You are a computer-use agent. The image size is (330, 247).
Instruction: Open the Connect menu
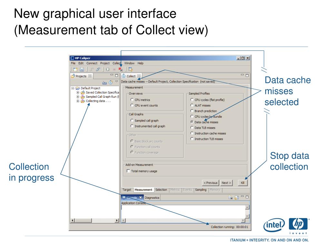point(92,63)
